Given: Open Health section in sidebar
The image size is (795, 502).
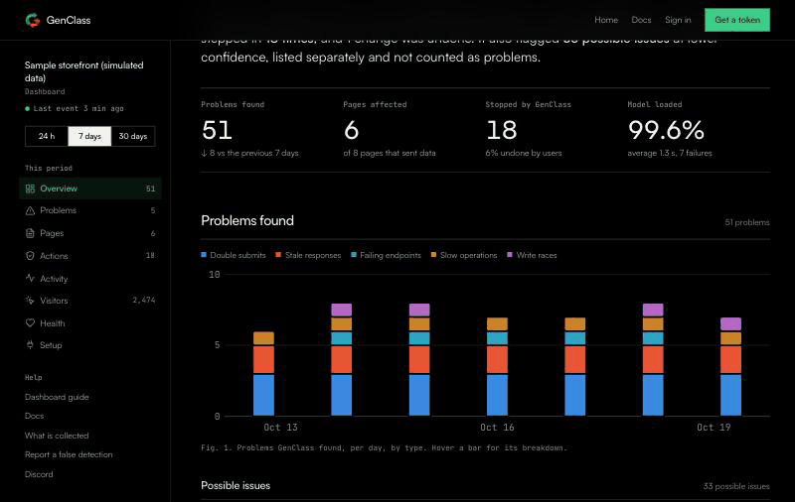Looking at the screenshot, I should [x=90, y=322].
